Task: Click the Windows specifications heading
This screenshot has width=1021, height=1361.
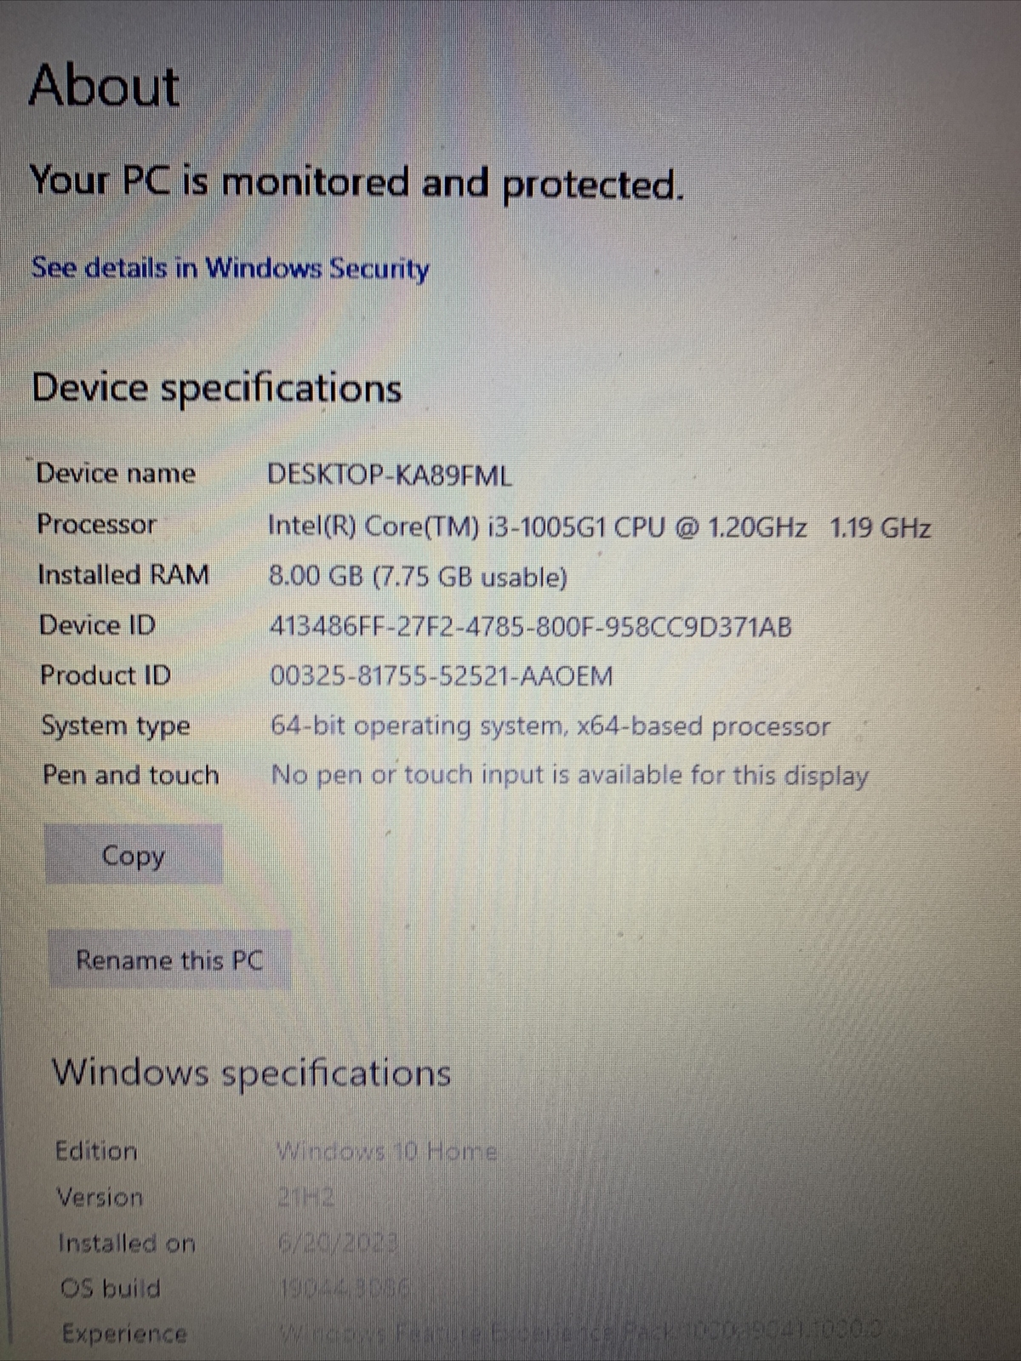Action: click(x=251, y=1073)
